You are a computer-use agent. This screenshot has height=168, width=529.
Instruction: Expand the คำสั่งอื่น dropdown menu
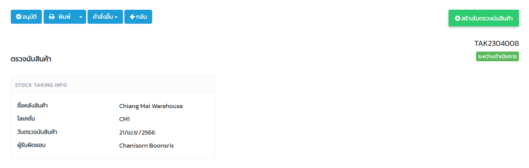pyautogui.click(x=105, y=17)
